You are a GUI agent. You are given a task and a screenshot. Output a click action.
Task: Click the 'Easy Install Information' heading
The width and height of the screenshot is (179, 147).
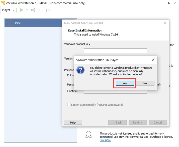[85, 30]
